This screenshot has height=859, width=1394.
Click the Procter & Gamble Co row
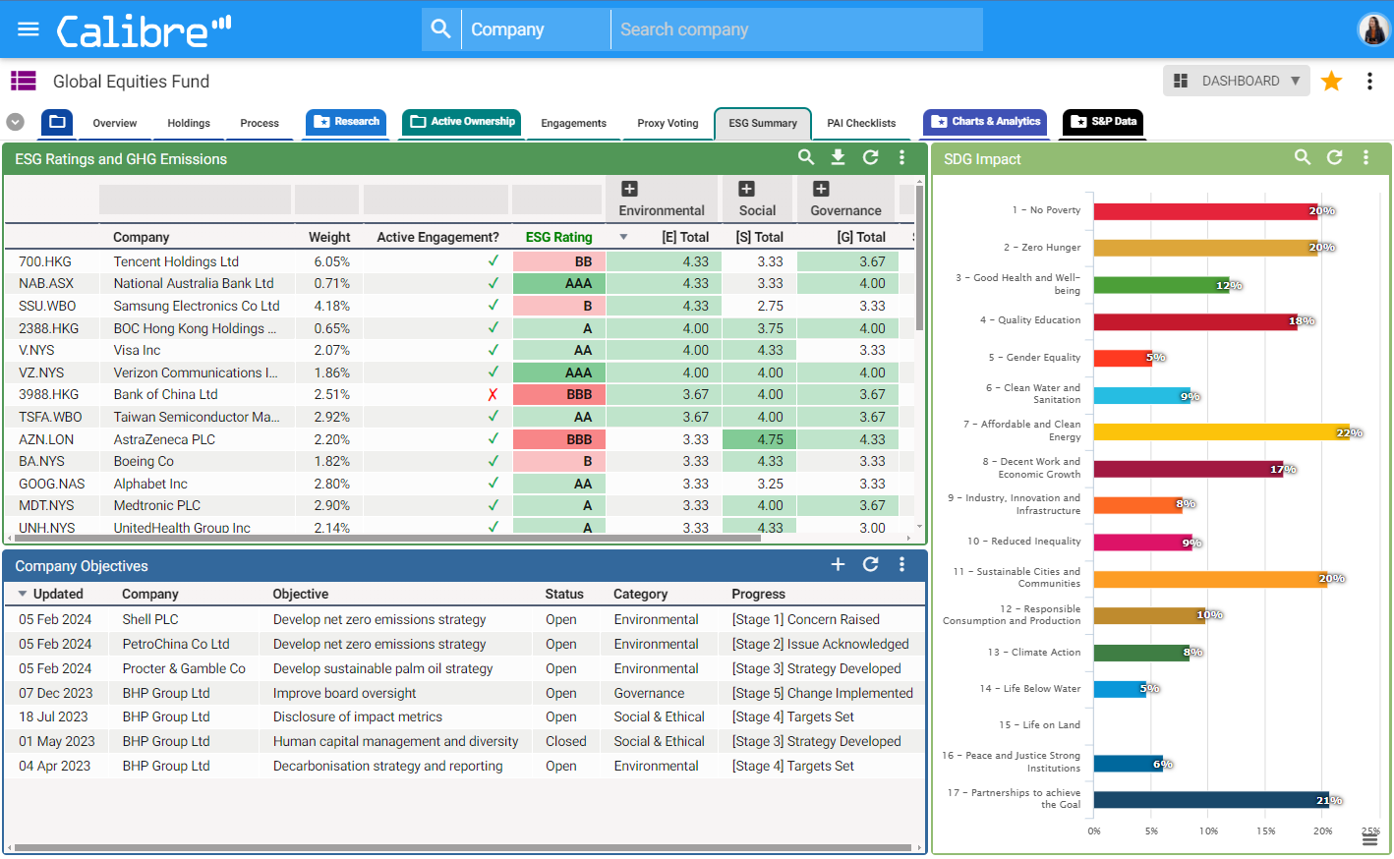[464, 668]
